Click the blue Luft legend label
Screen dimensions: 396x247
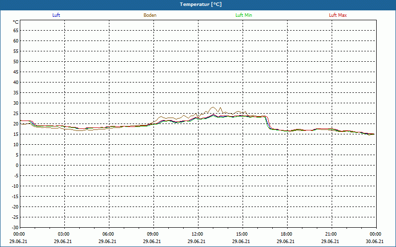56,15
